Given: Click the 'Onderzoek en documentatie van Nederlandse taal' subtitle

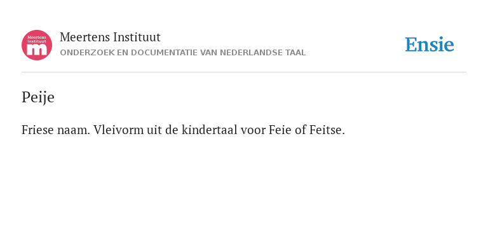Looking at the screenshot, I should tap(183, 53).
